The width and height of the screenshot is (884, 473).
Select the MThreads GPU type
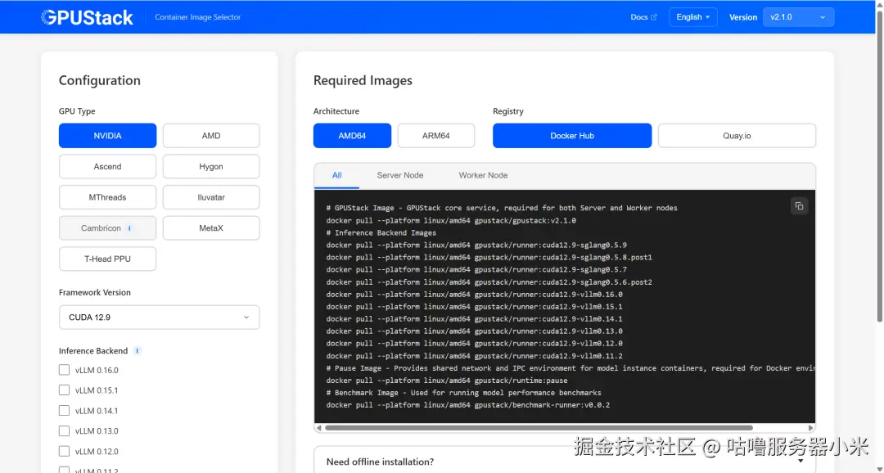108,197
